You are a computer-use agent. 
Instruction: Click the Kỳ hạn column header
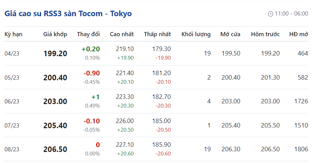tap(13, 34)
